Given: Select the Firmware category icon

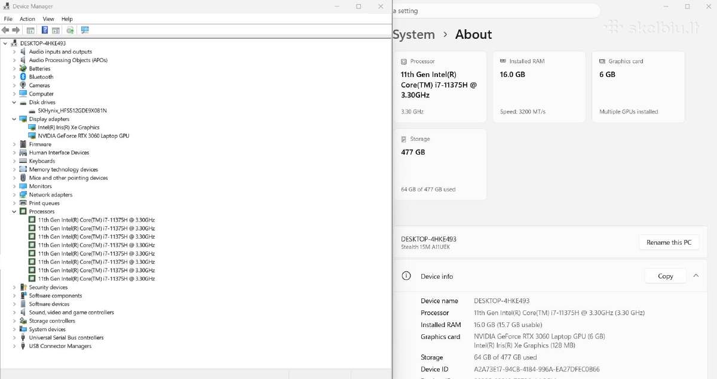Looking at the screenshot, I should coord(23,144).
